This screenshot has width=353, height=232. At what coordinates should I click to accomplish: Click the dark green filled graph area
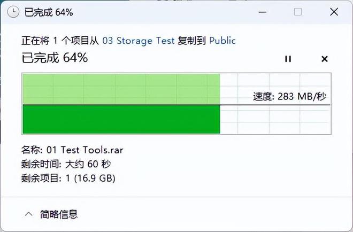(120, 119)
